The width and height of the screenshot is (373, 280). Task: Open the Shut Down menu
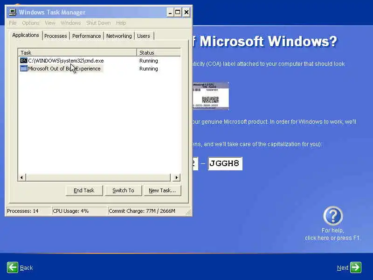coord(98,23)
